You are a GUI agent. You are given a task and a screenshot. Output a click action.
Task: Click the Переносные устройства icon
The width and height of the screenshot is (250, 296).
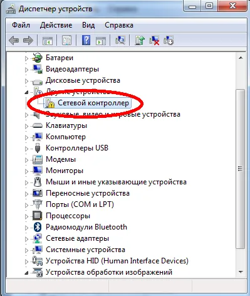pos(38,193)
